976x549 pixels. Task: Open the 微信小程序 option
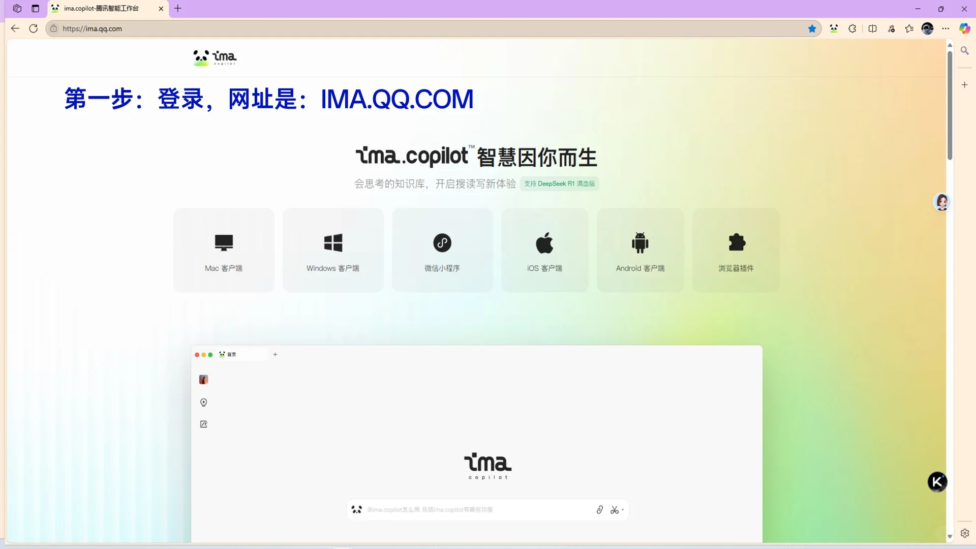[442, 250]
